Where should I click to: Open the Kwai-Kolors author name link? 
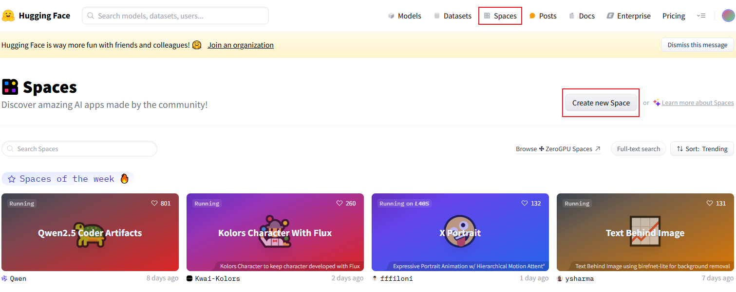[217, 278]
